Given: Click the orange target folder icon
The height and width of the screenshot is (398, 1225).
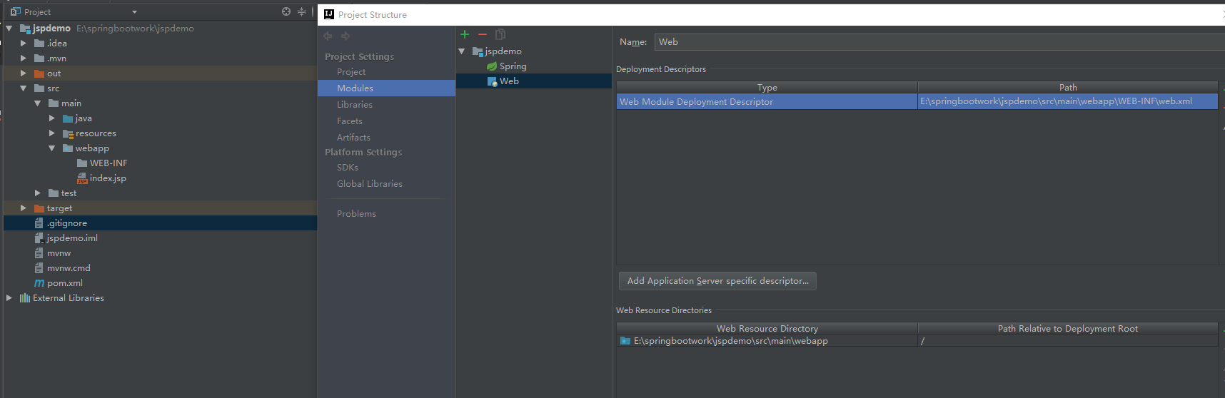Looking at the screenshot, I should [x=39, y=208].
